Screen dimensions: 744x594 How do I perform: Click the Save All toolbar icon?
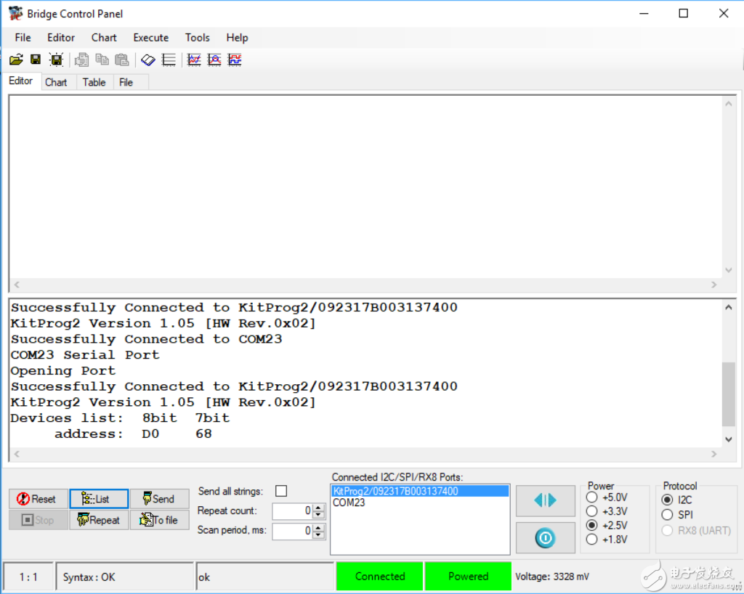[56, 60]
